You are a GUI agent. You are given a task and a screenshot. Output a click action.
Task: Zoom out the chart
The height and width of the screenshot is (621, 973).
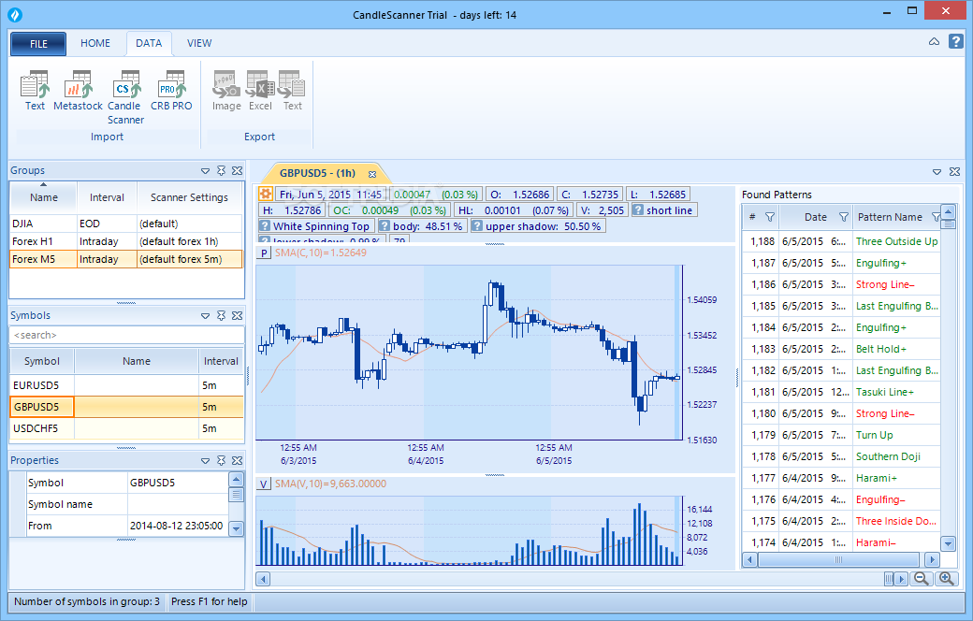click(922, 579)
